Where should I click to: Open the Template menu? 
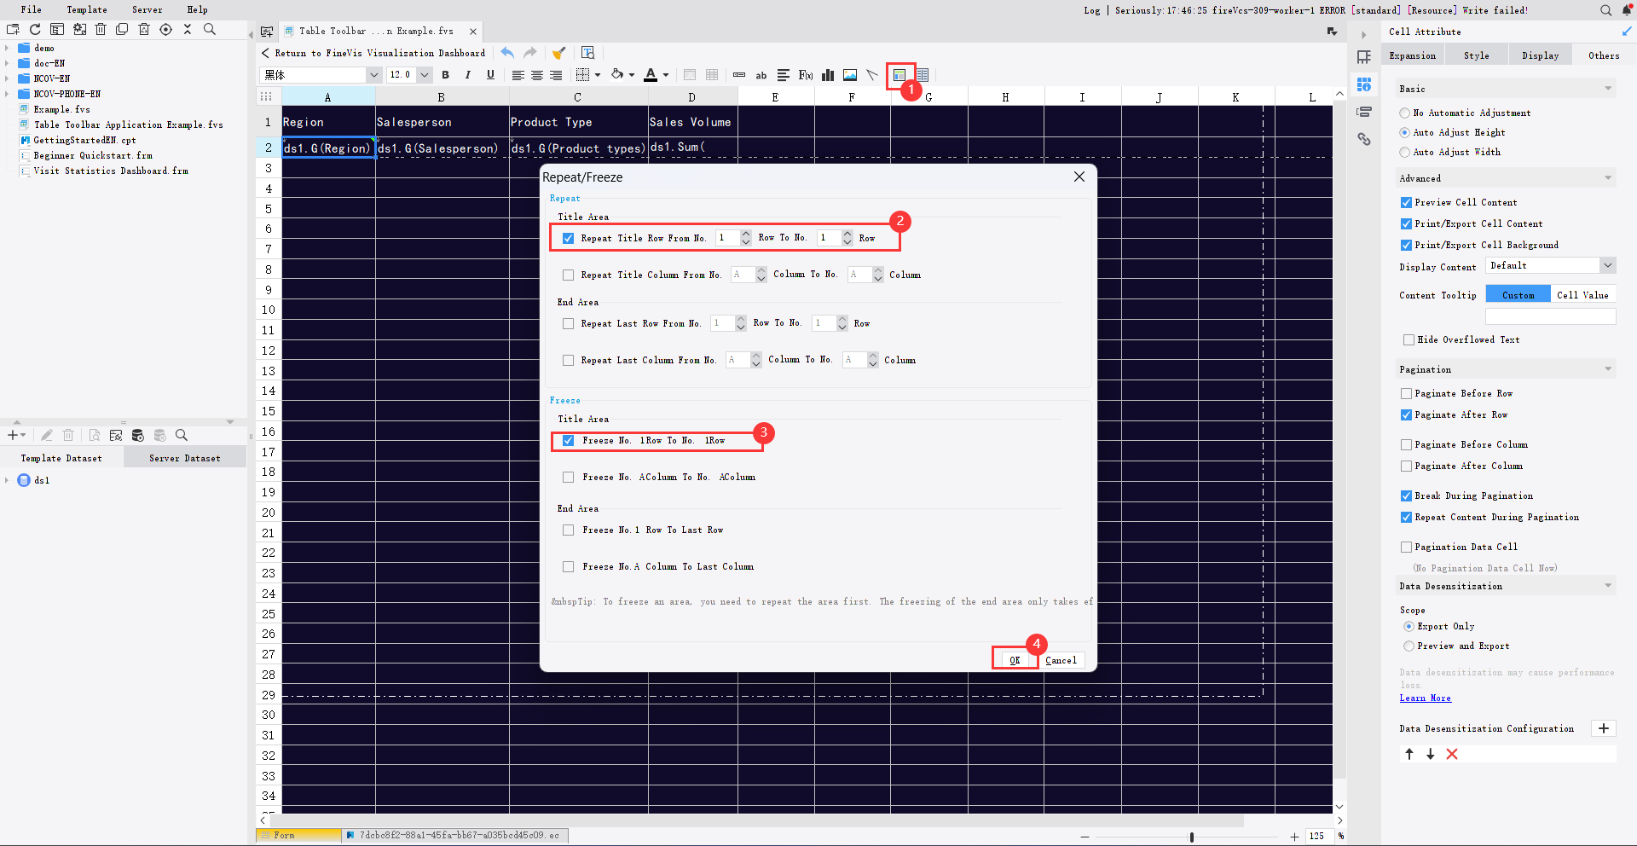point(86,9)
